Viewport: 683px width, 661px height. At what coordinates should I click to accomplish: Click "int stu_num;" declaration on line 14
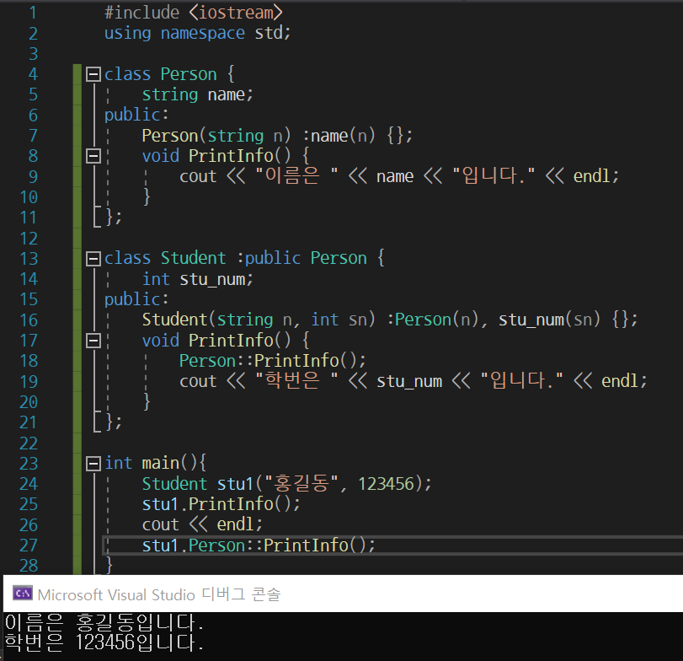[197, 279]
